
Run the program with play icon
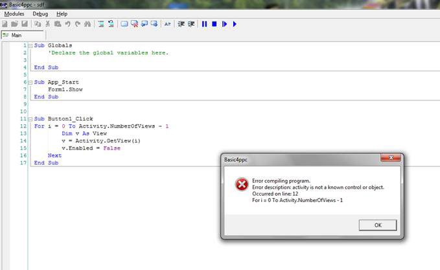pos(235,24)
